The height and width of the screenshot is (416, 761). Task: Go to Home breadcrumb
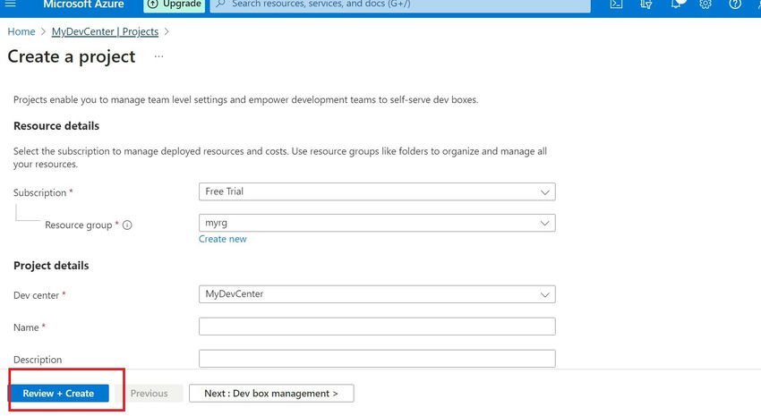coord(21,31)
